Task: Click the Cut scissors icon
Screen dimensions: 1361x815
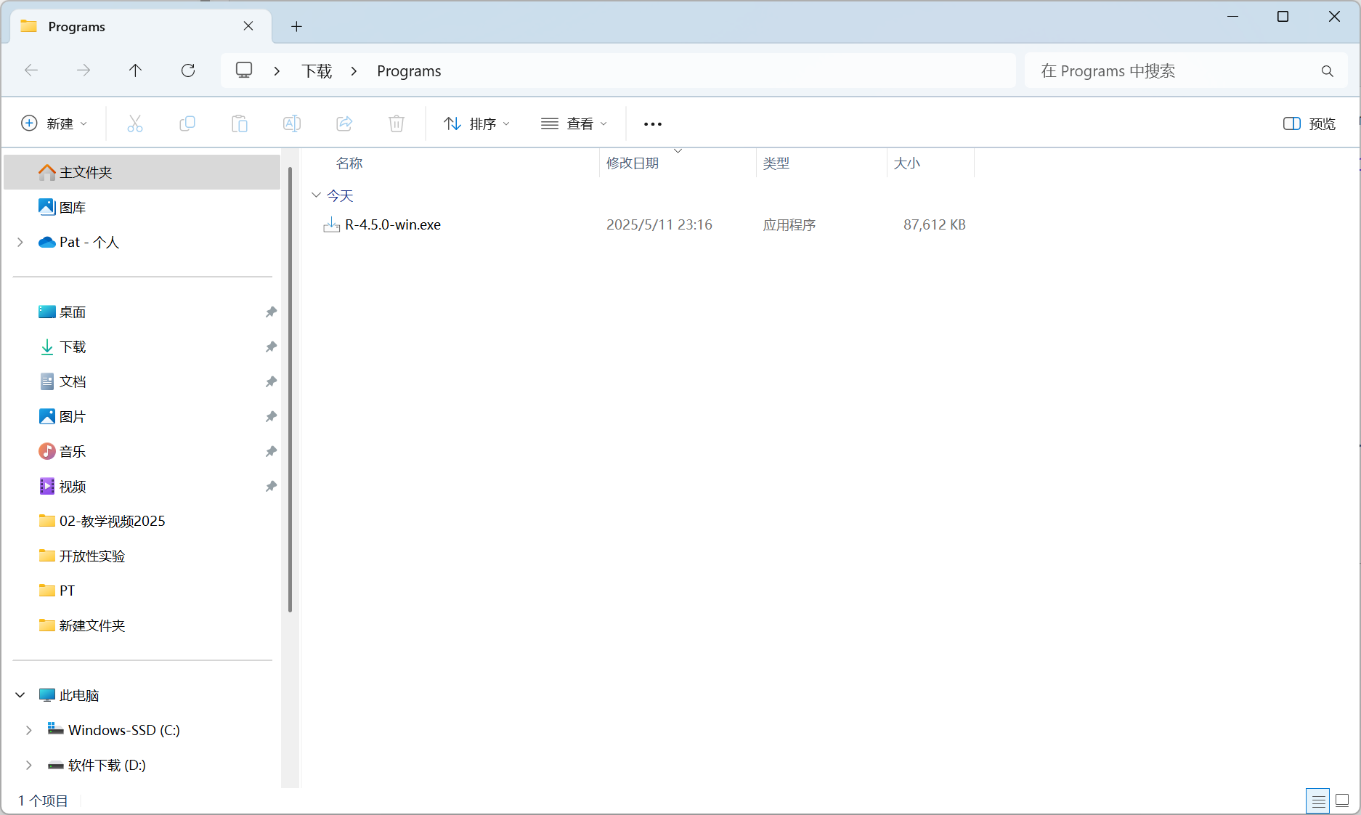Action: 135,123
